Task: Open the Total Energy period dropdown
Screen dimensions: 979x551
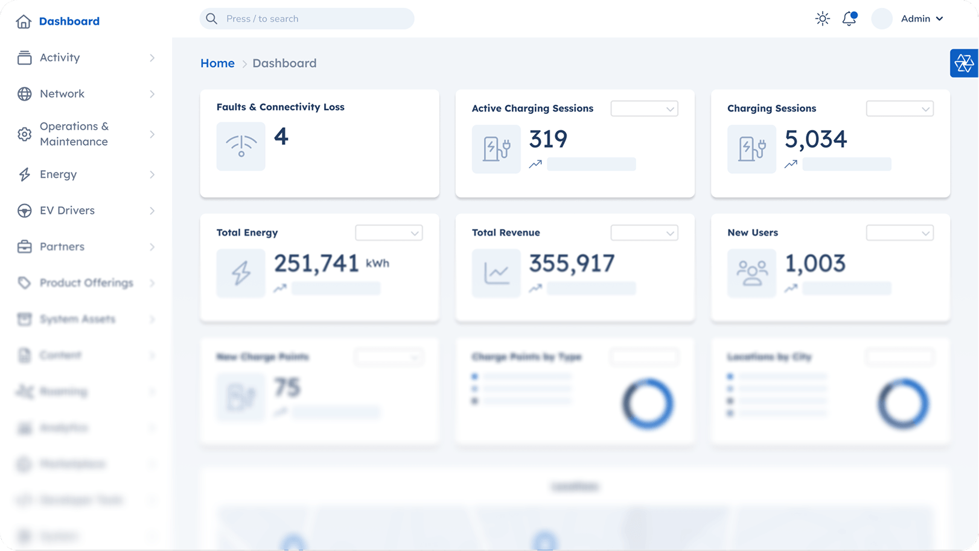Action: [x=389, y=233]
